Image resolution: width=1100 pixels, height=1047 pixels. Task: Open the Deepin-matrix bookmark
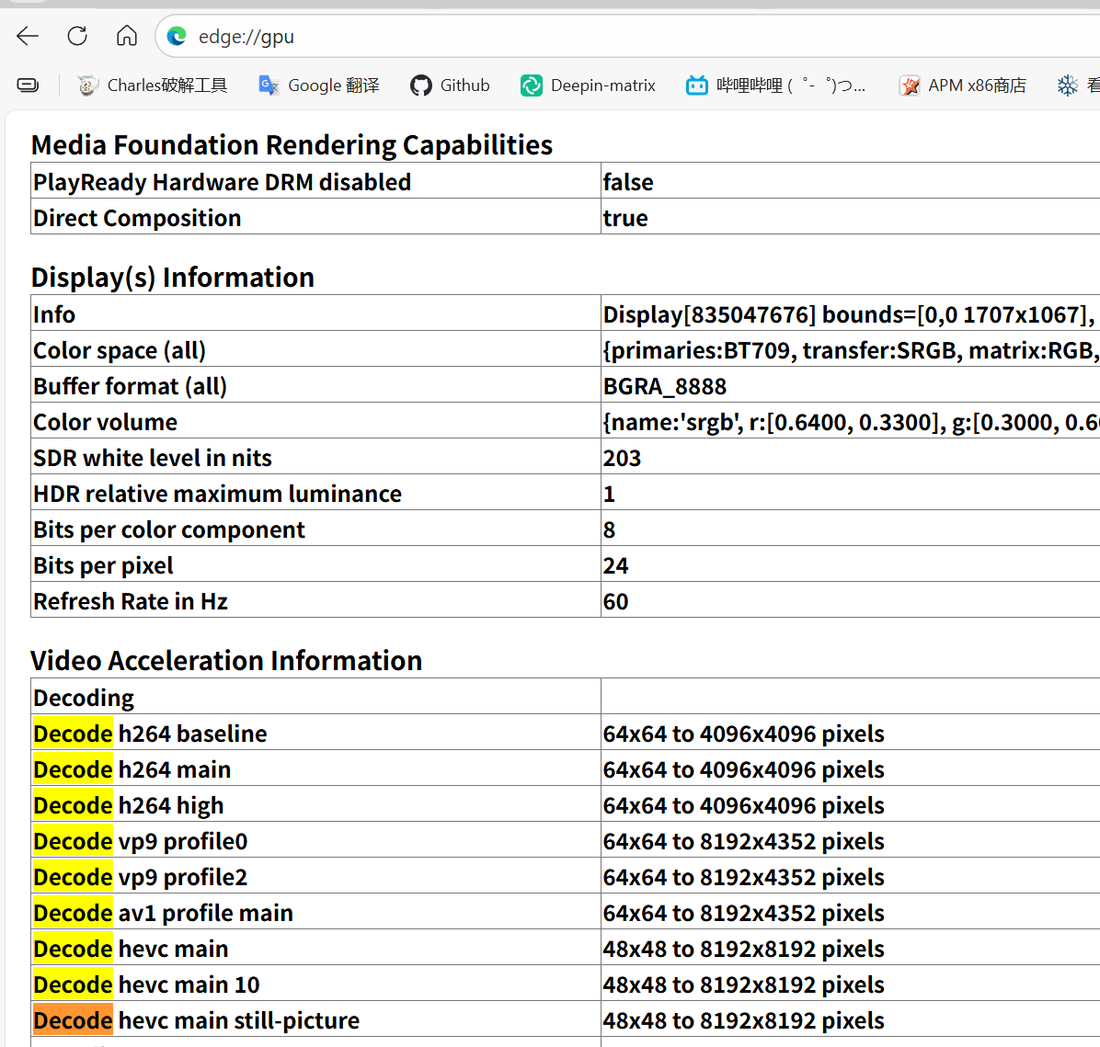click(x=588, y=85)
